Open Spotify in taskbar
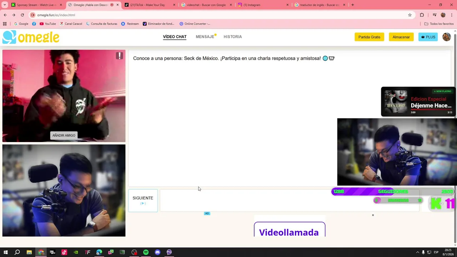Viewport: 457px width, 257px height. 146,252
